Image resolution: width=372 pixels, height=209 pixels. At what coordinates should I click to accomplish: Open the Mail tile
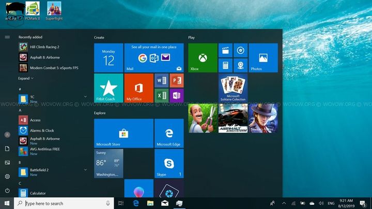tap(153, 58)
